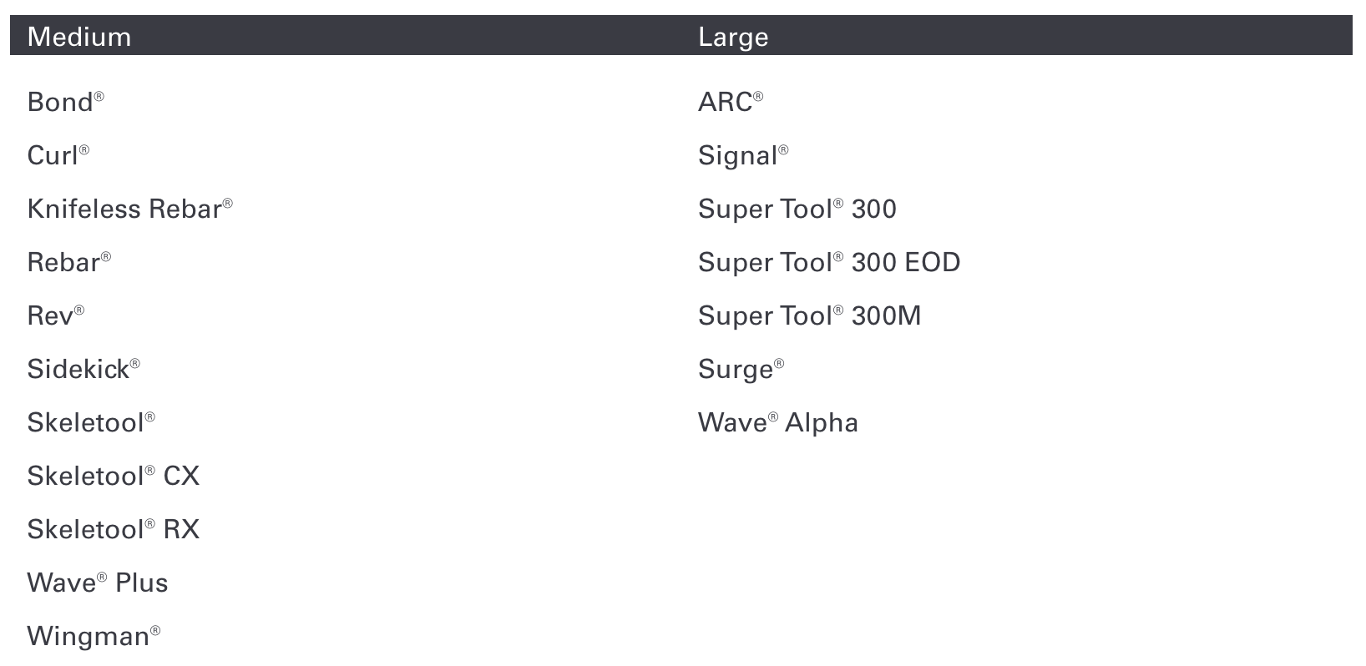
Task: Choose the Skeletool CX entry
Action: pos(113,476)
